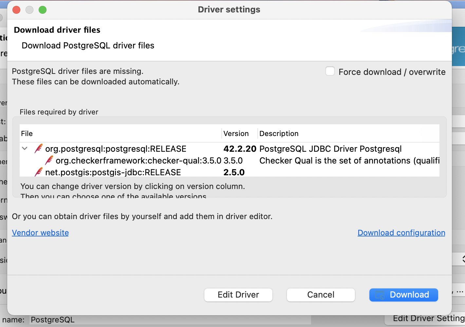Open the Download configuration link

pyautogui.click(x=401, y=233)
